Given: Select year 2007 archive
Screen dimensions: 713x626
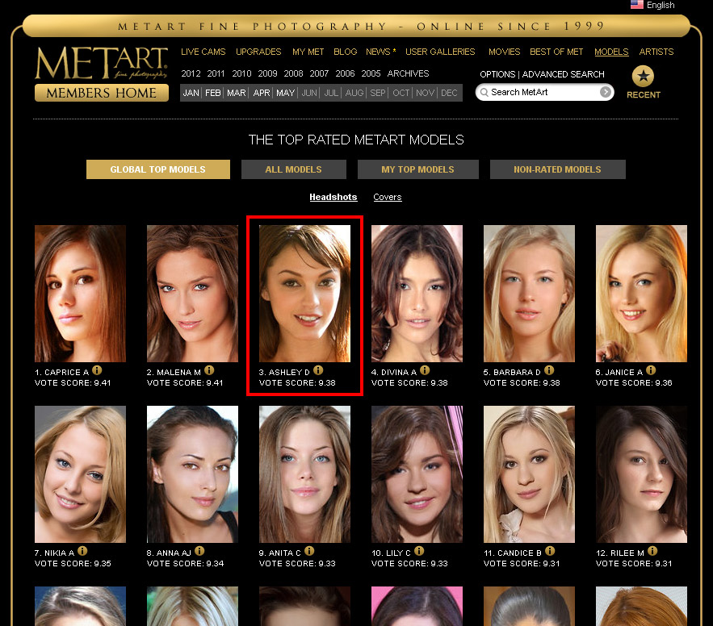Looking at the screenshot, I should pos(319,73).
